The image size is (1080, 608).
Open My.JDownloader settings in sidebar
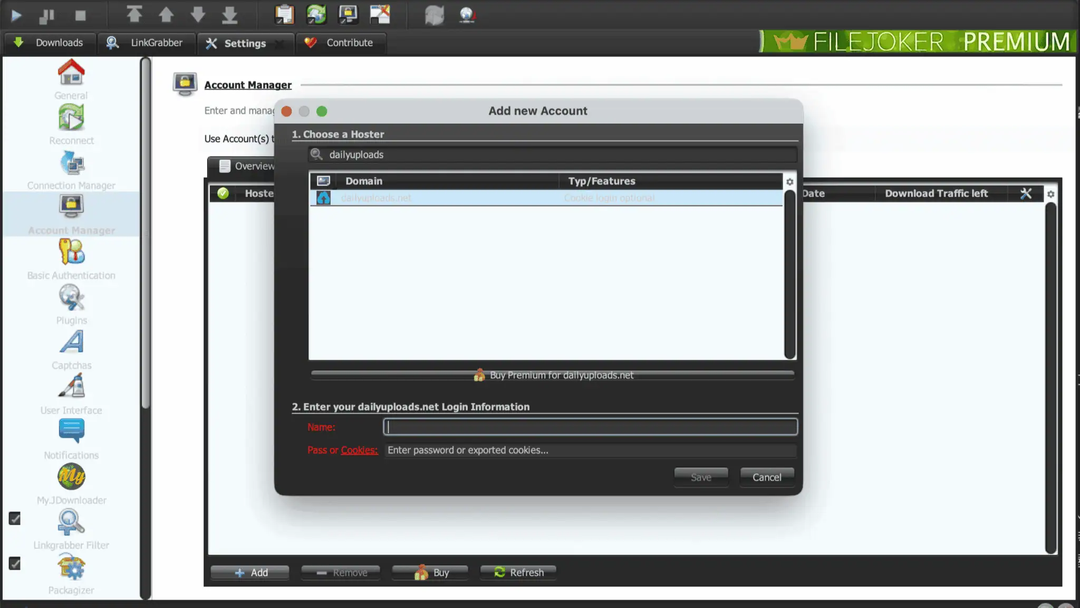click(71, 484)
